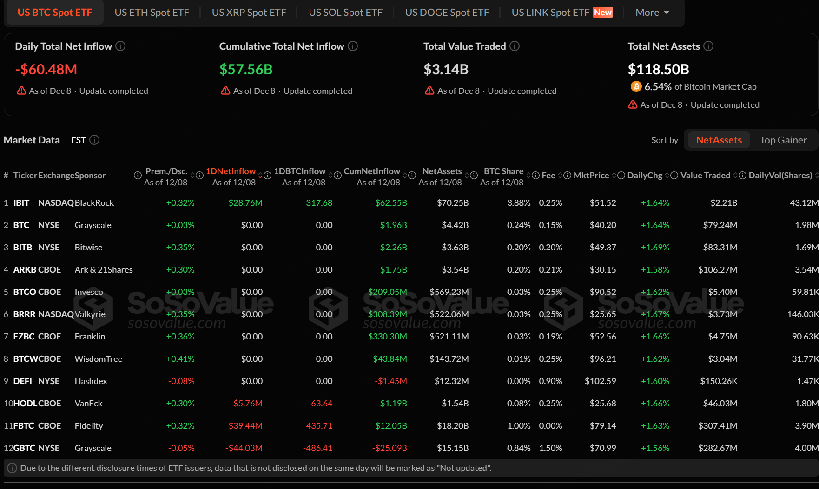Click info icon beside Total Value Traded
Screen dimensions: 819x489
[515, 46]
